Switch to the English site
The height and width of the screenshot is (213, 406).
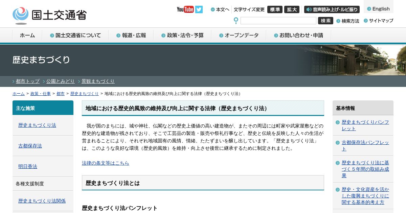tap(378, 9)
